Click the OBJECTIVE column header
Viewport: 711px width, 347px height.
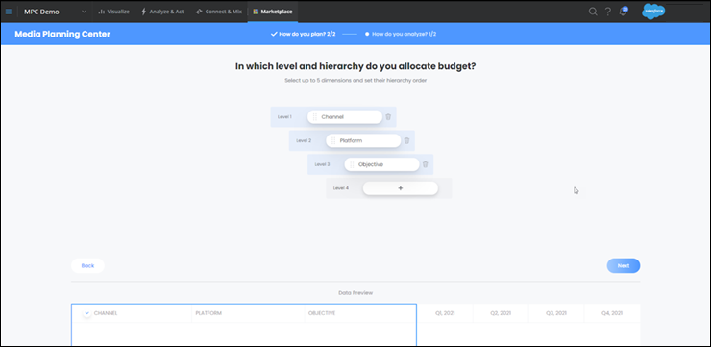pos(322,313)
